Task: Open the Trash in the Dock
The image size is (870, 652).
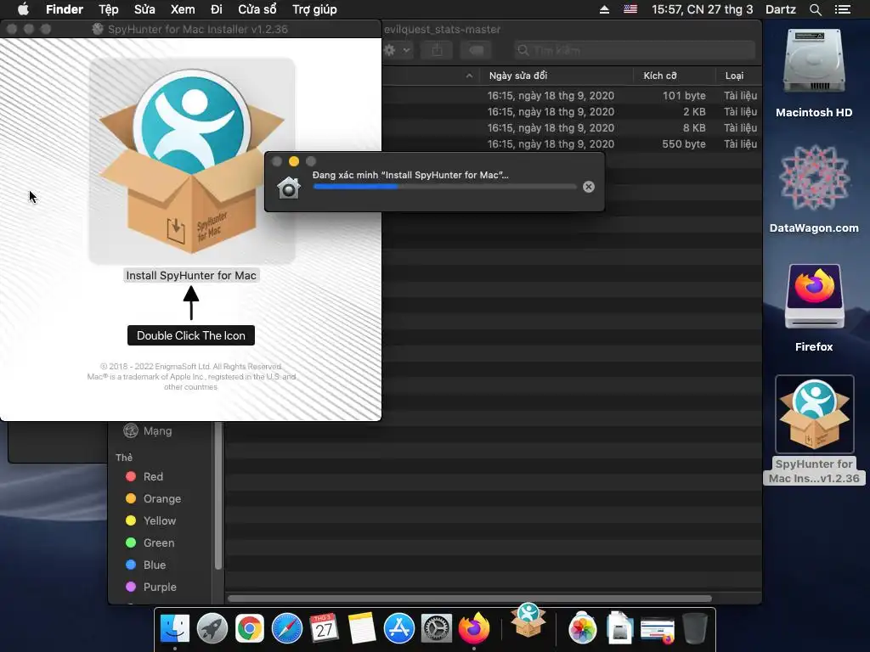Action: [x=695, y=629]
